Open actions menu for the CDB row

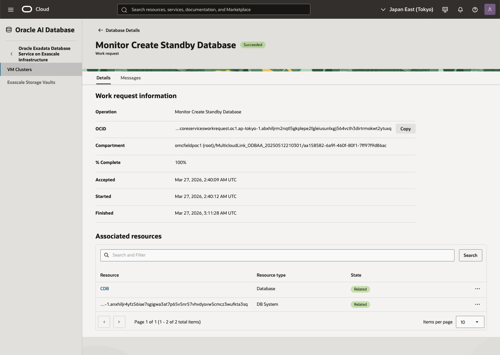pyautogui.click(x=477, y=289)
